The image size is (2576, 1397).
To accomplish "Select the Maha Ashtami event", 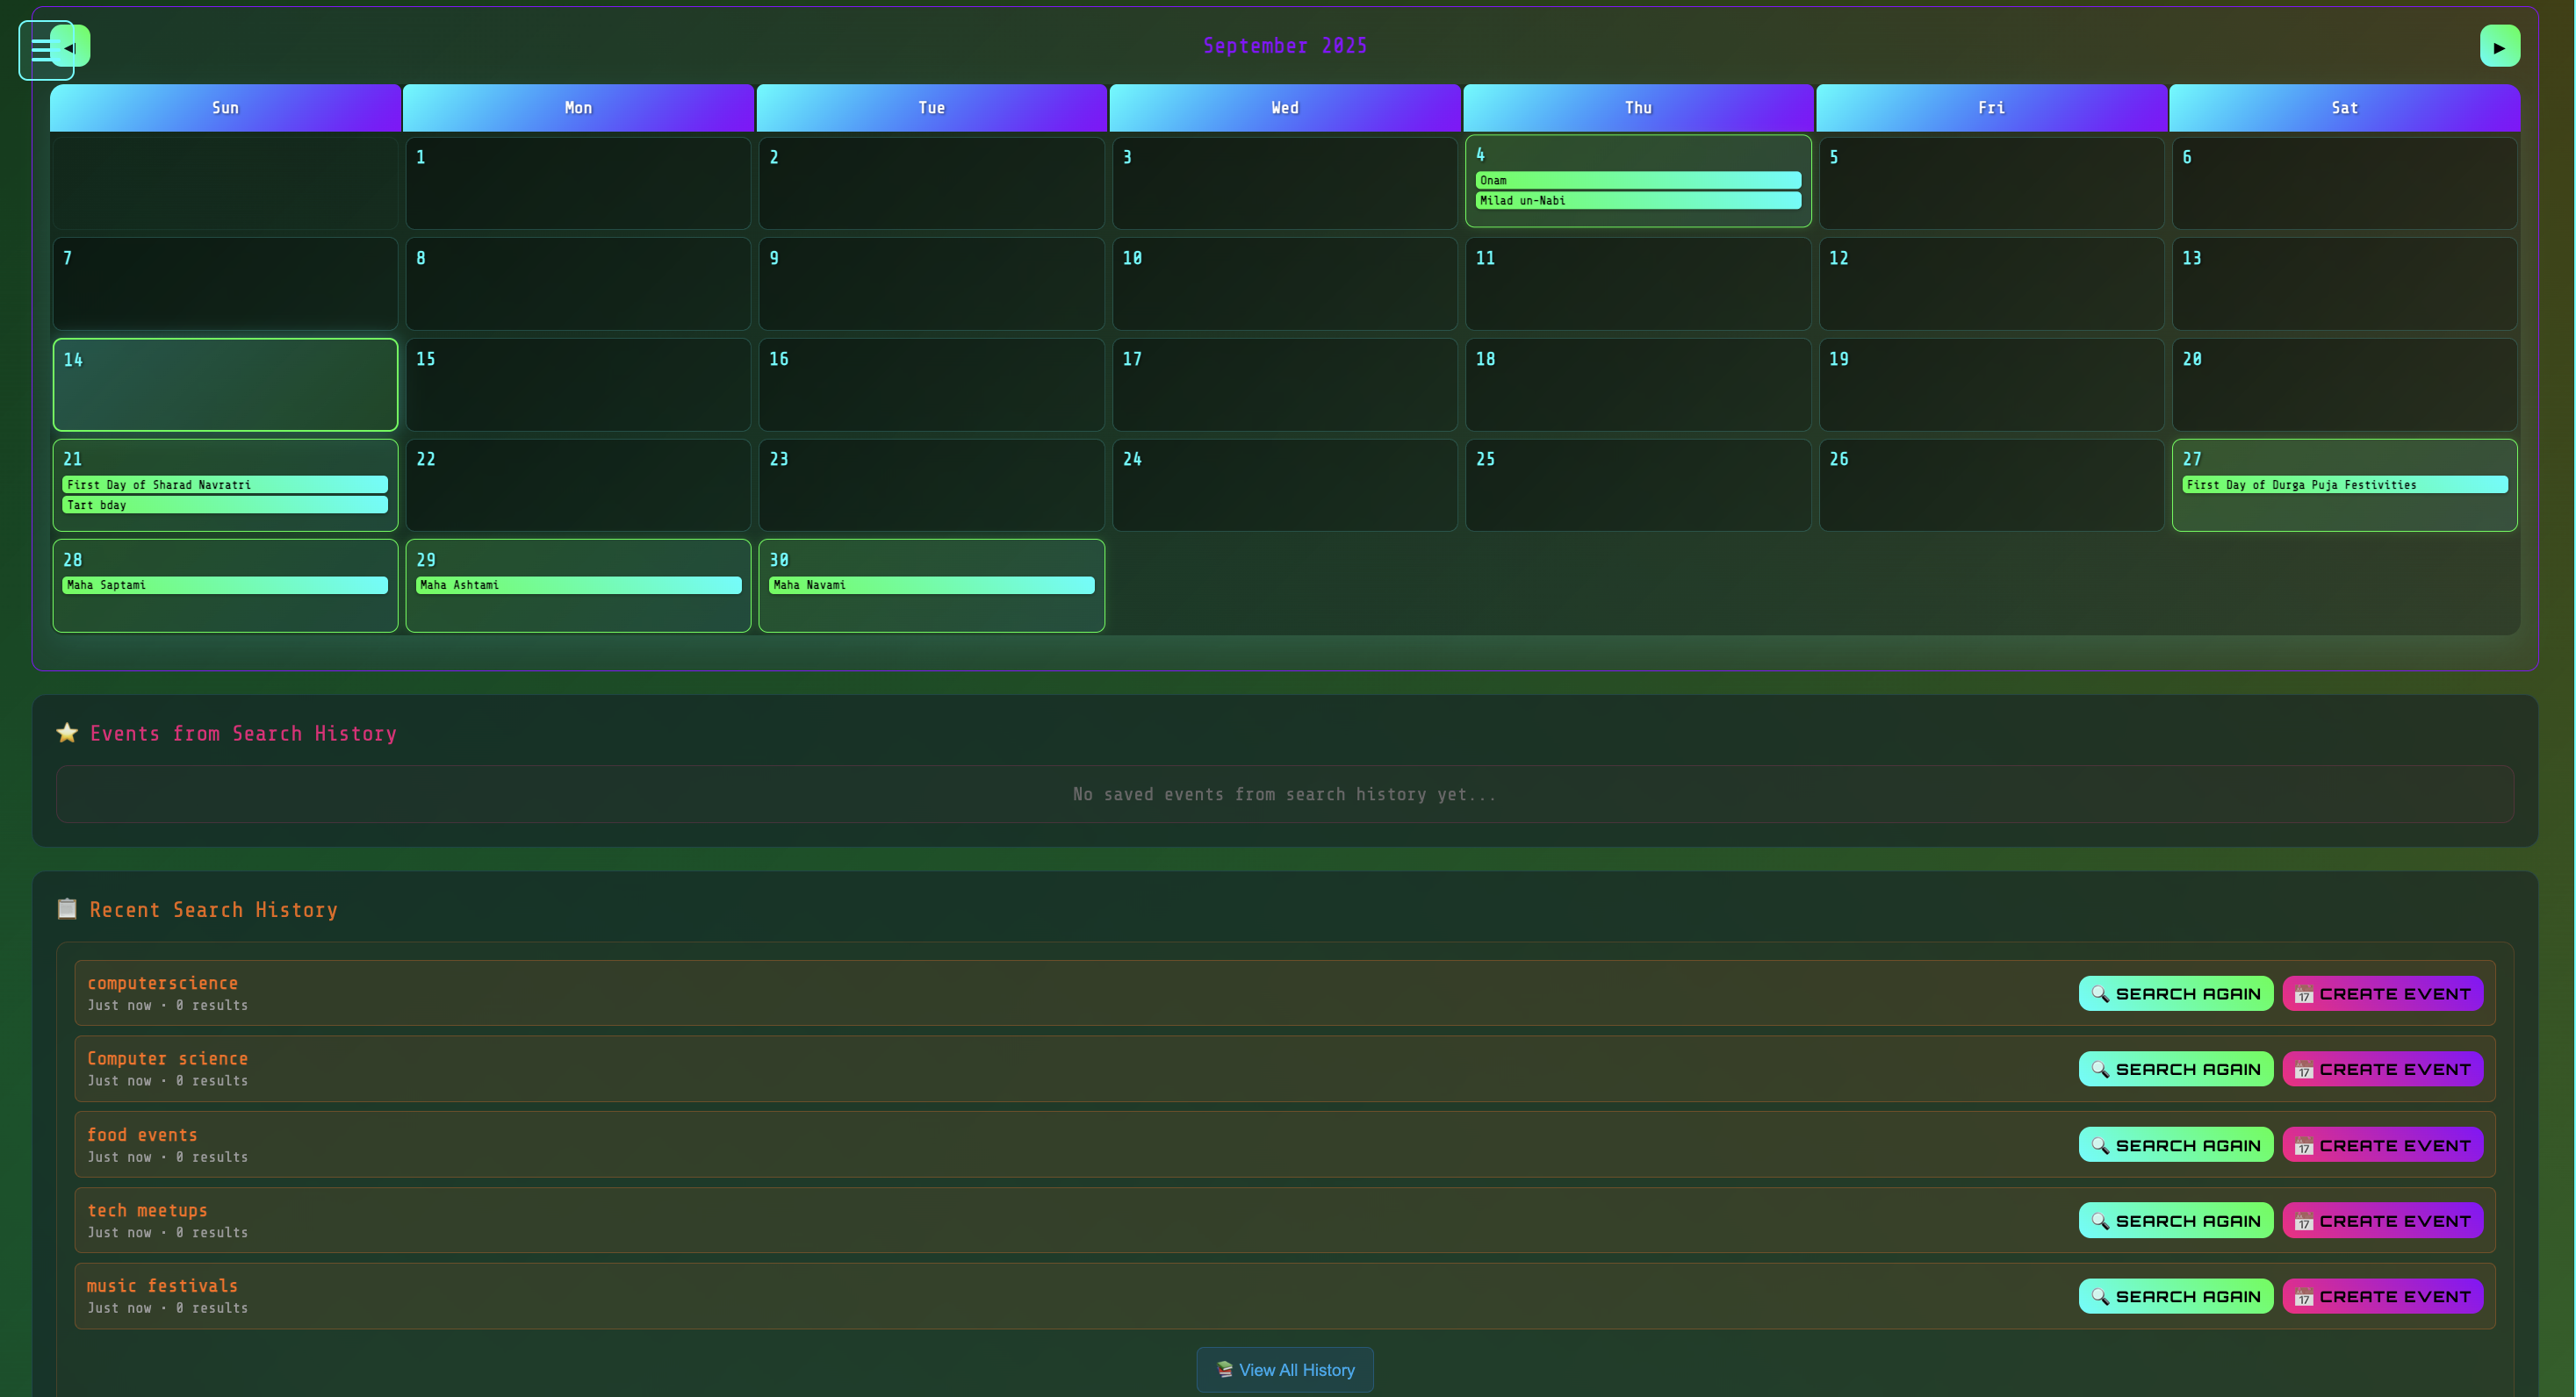I will point(578,585).
